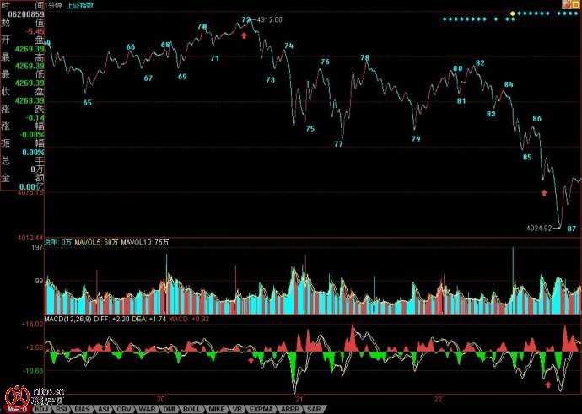582x414 pixels.
Task: Select the BOLL indicator tab
Action: coord(191,409)
